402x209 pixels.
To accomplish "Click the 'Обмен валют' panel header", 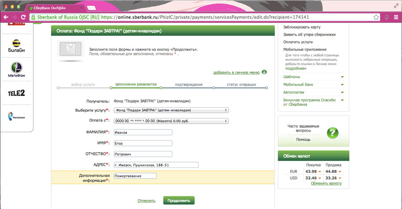I will 313,156.
